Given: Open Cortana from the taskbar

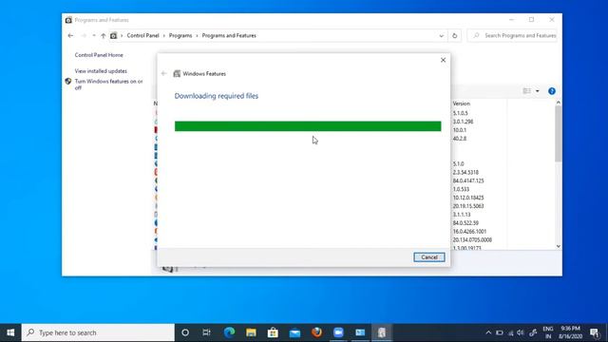Looking at the screenshot, I should [185, 332].
